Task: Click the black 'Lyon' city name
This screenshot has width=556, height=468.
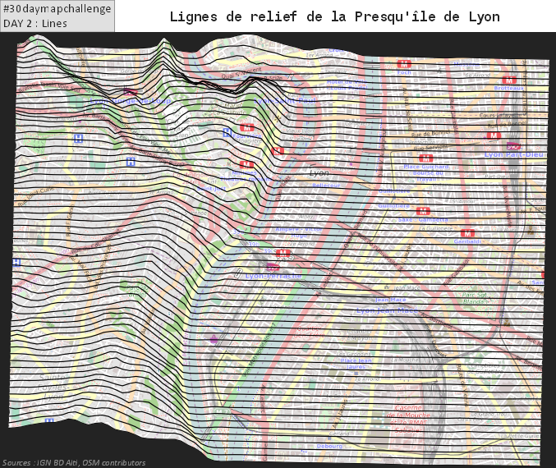Action: pos(319,173)
